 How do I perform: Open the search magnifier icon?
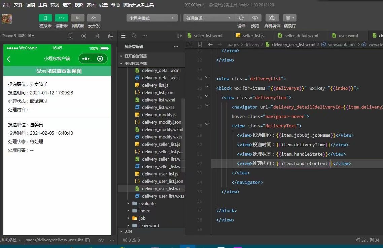(134, 36)
